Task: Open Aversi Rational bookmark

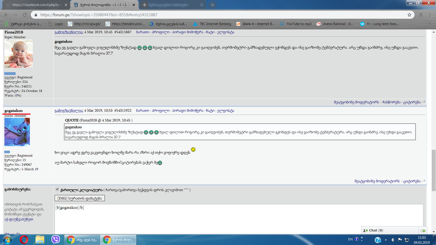Action: [335, 24]
